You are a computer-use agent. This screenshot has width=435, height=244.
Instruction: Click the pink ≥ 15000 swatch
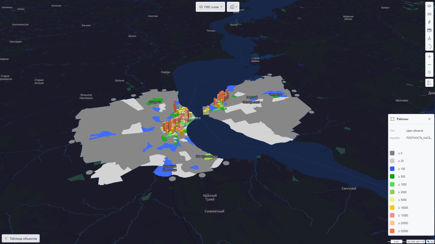click(392, 215)
